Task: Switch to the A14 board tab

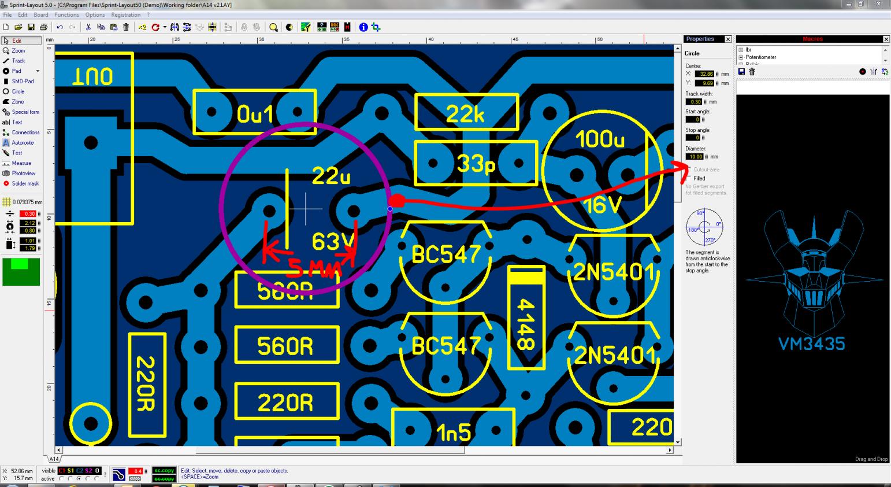Action: coord(53,459)
